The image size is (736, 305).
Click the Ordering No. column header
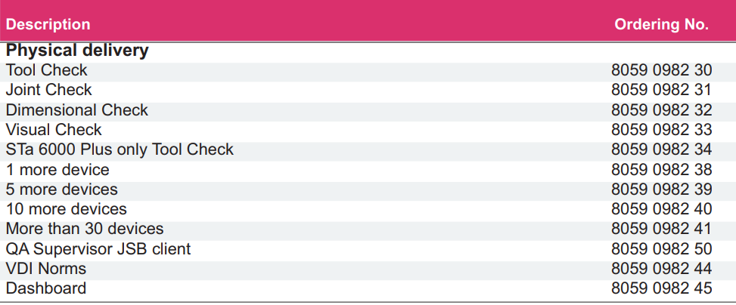661,24
